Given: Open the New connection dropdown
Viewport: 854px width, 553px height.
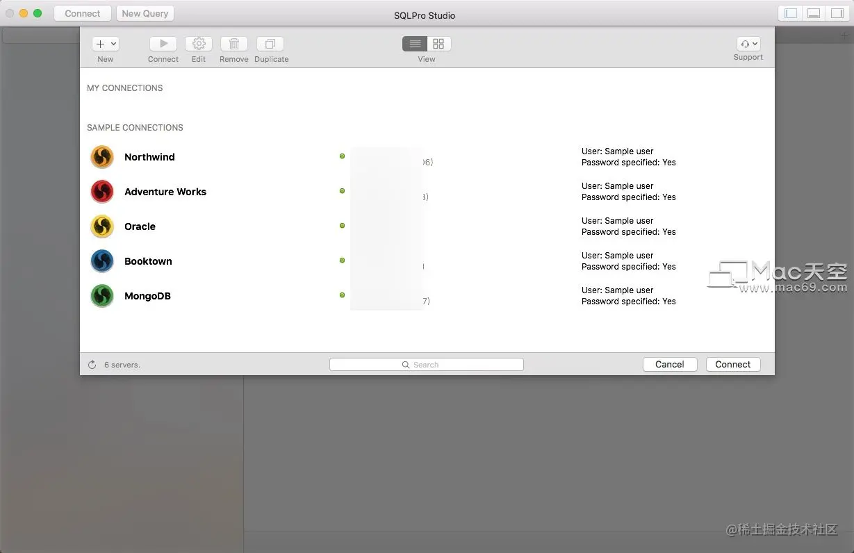Looking at the screenshot, I should (105, 44).
